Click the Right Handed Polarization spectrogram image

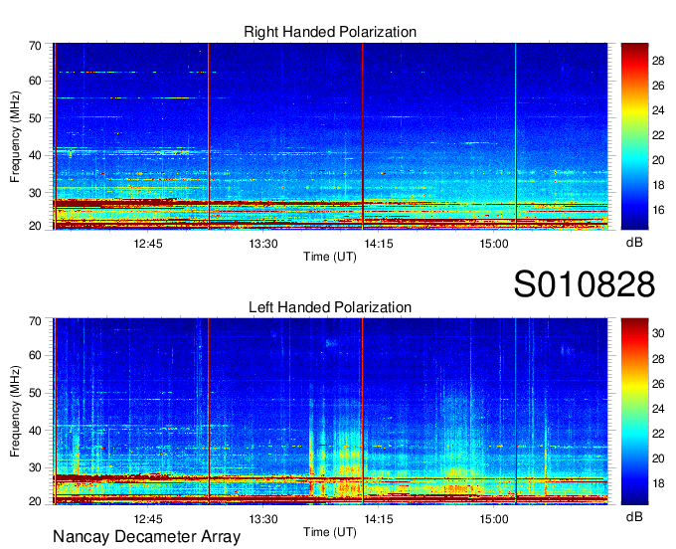[x=330, y=136]
